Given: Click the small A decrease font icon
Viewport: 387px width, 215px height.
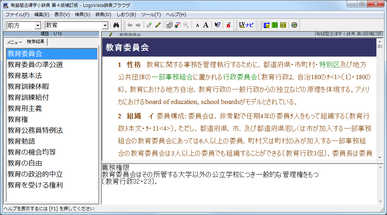Looking at the screenshot, I should tap(198, 25).
